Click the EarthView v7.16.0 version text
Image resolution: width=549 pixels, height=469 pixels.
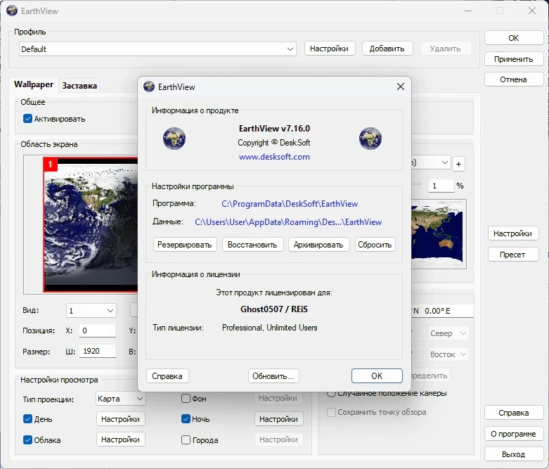tap(274, 129)
